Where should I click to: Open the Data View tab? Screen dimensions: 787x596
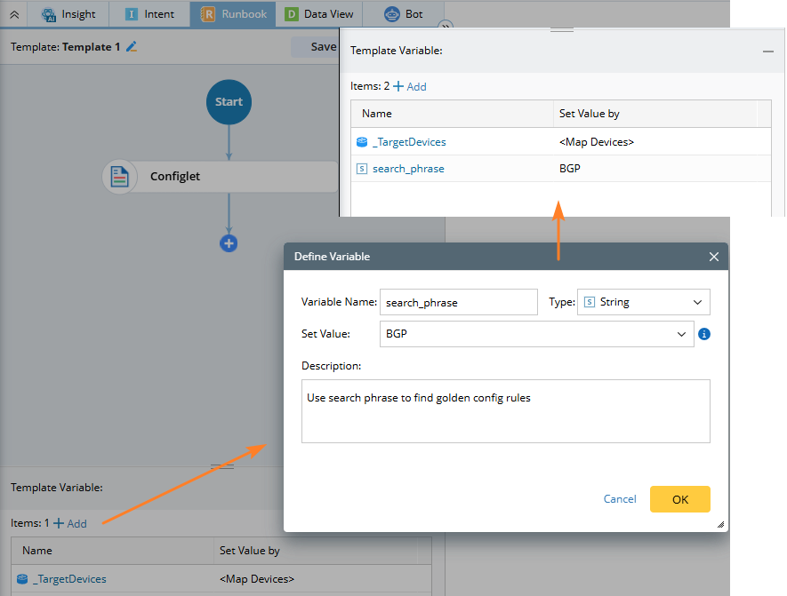click(x=318, y=14)
